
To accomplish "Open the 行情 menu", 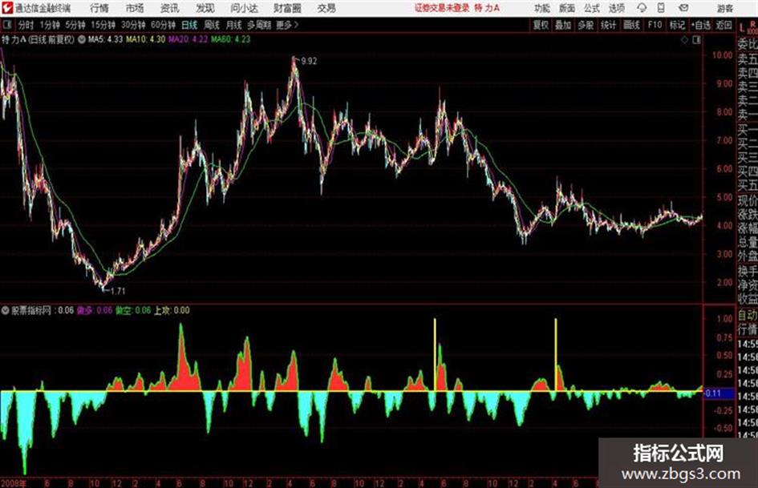I will 99,8.
